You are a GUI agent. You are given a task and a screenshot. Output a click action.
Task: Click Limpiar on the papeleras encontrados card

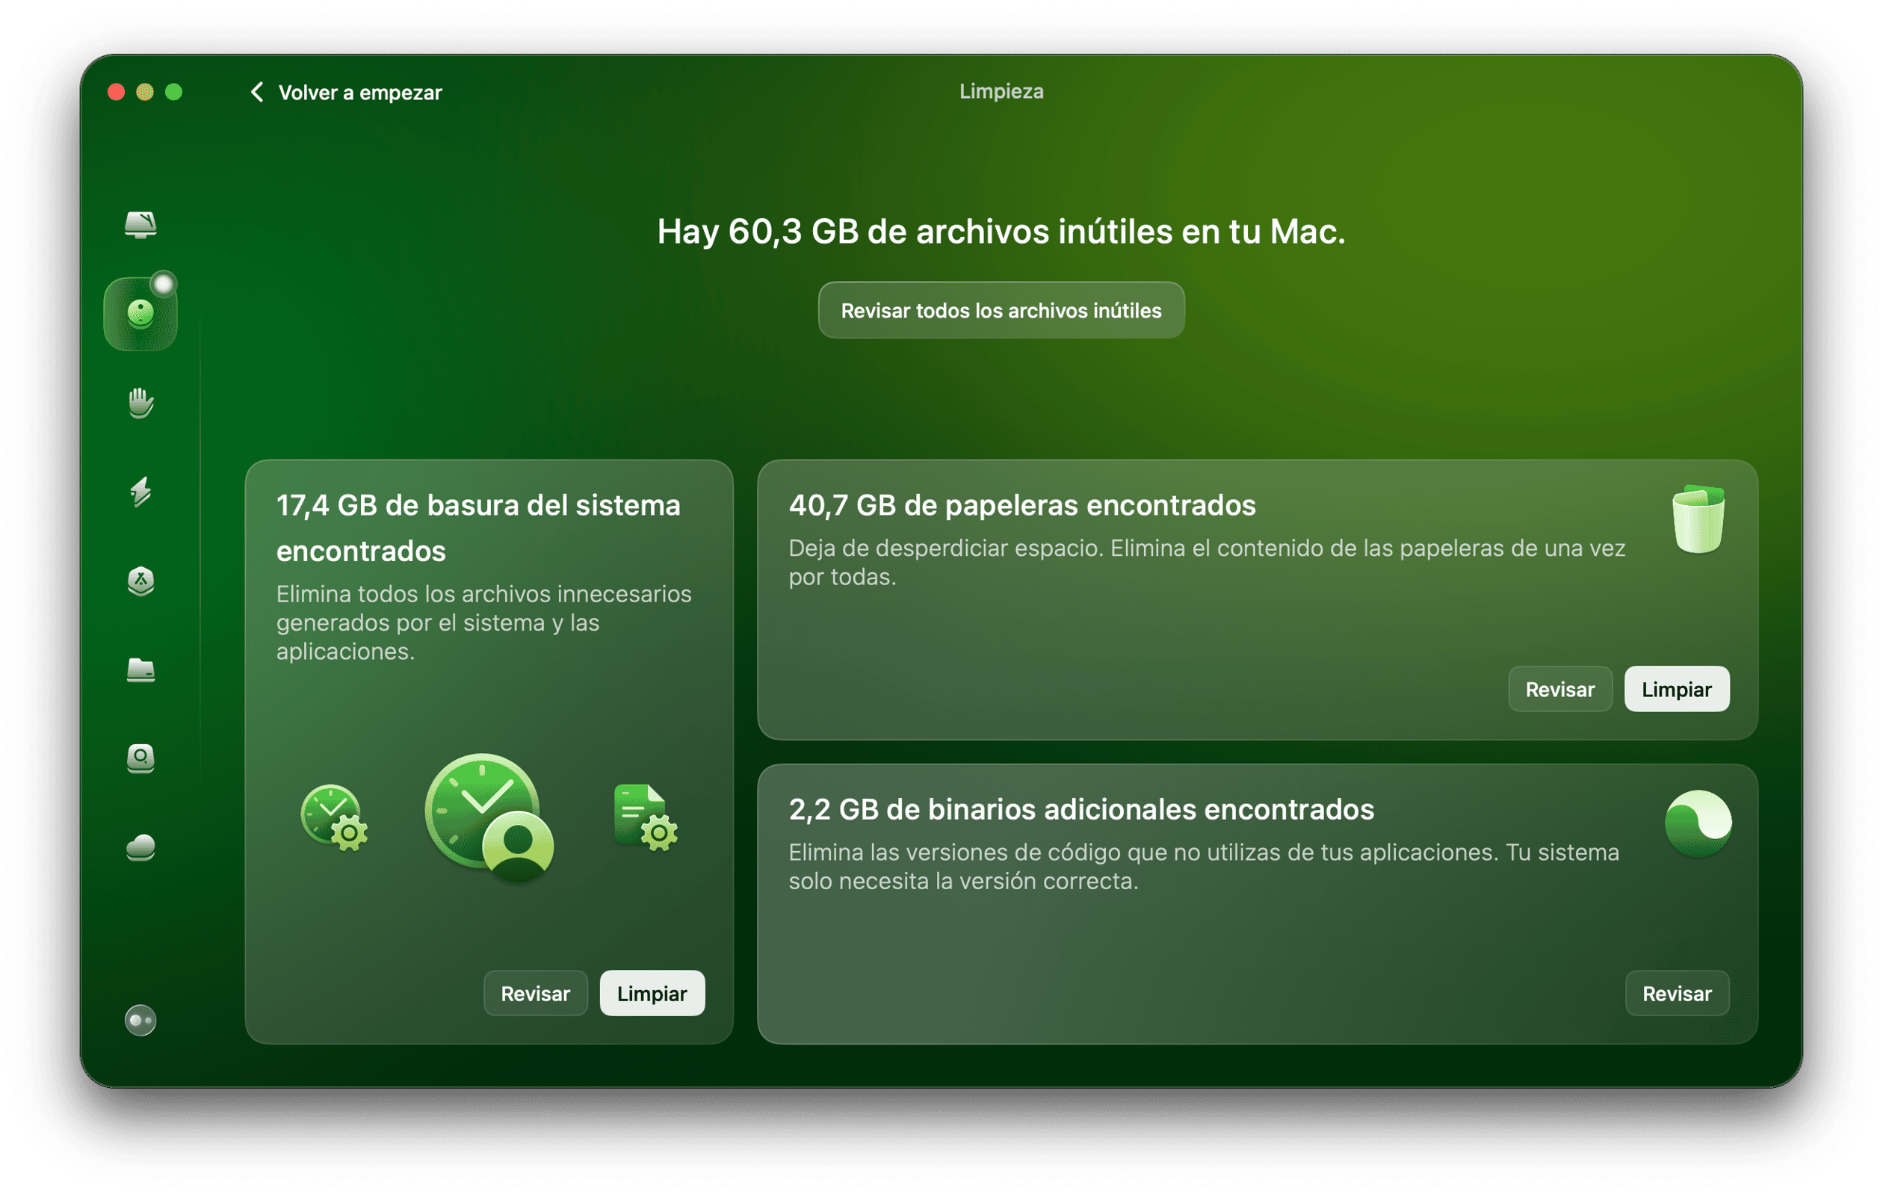point(1677,689)
